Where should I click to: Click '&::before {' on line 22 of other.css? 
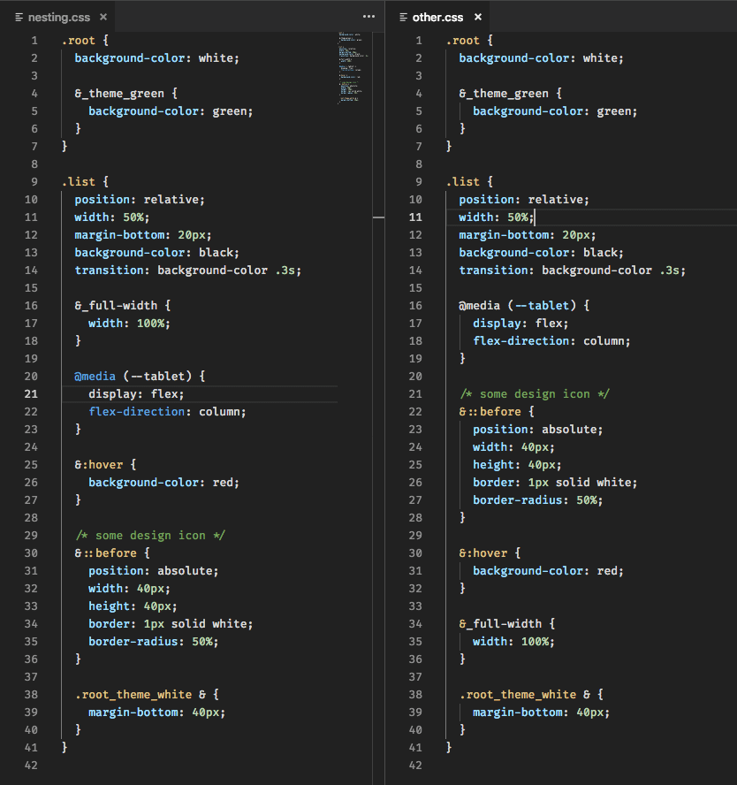(497, 412)
